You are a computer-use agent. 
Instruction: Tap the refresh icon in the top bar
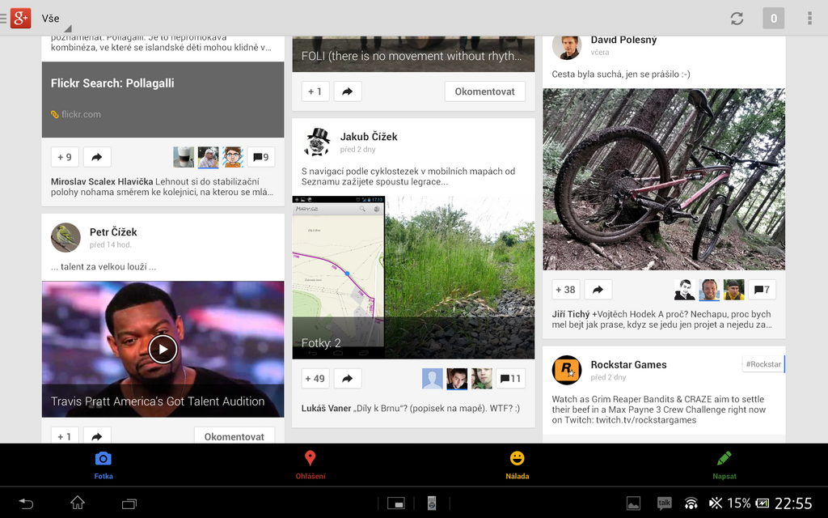pos(737,18)
